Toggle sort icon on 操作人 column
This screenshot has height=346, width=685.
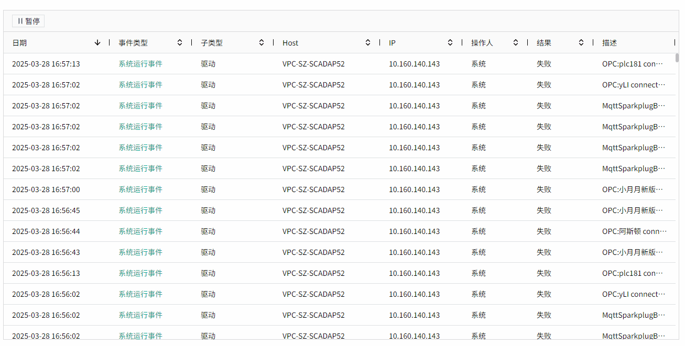tap(516, 43)
